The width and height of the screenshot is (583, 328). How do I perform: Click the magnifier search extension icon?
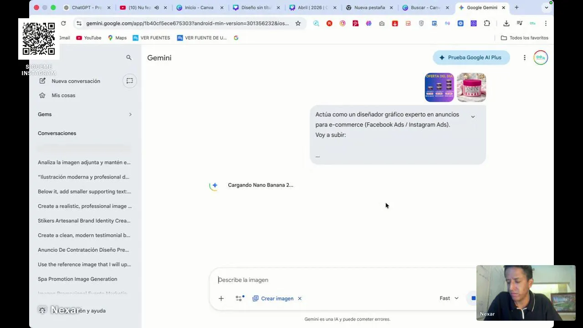(x=316, y=23)
